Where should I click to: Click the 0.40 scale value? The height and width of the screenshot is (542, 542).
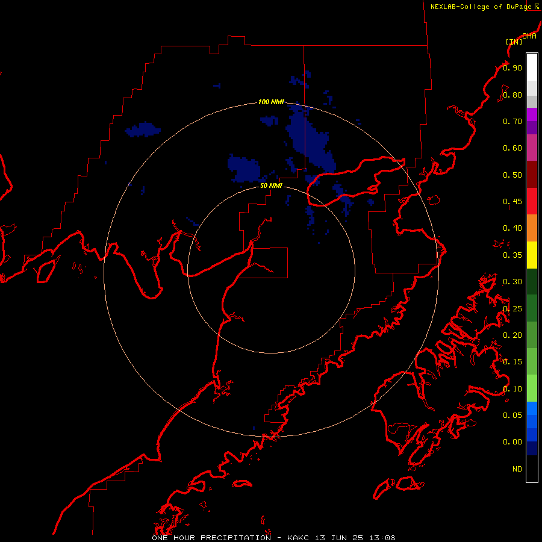point(512,228)
